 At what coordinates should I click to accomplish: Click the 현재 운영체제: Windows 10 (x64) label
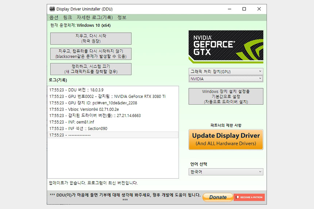tap(80, 25)
